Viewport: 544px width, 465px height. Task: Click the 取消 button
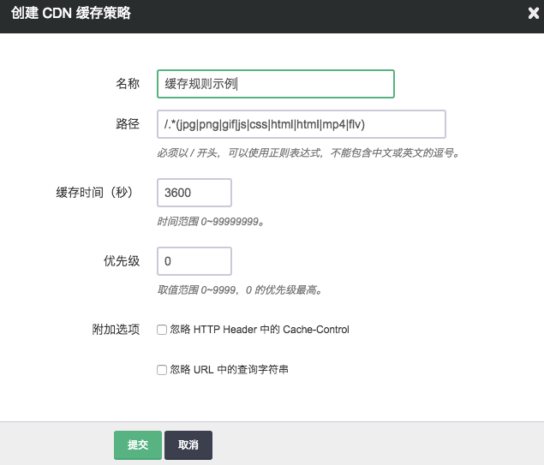pyautogui.click(x=188, y=445)
